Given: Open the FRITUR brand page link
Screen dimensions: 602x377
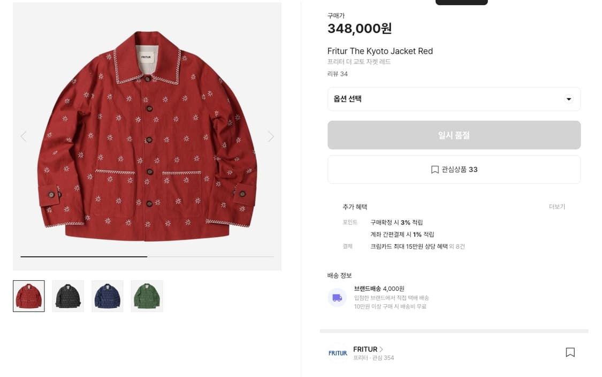Looking at the screenshot, I should [368, 349].
